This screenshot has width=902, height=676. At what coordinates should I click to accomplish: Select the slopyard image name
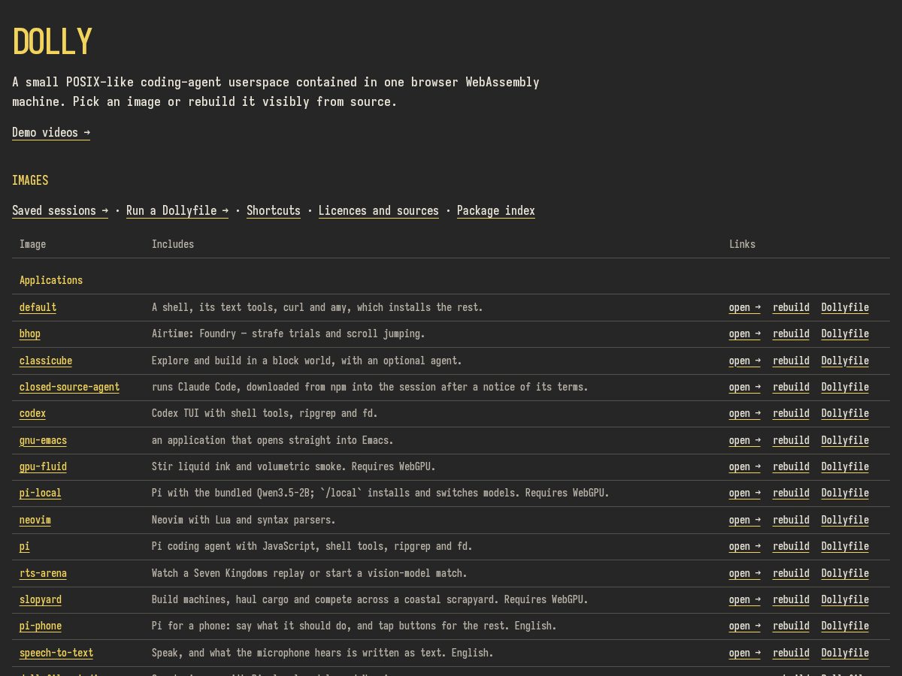(x=41, y=599)
